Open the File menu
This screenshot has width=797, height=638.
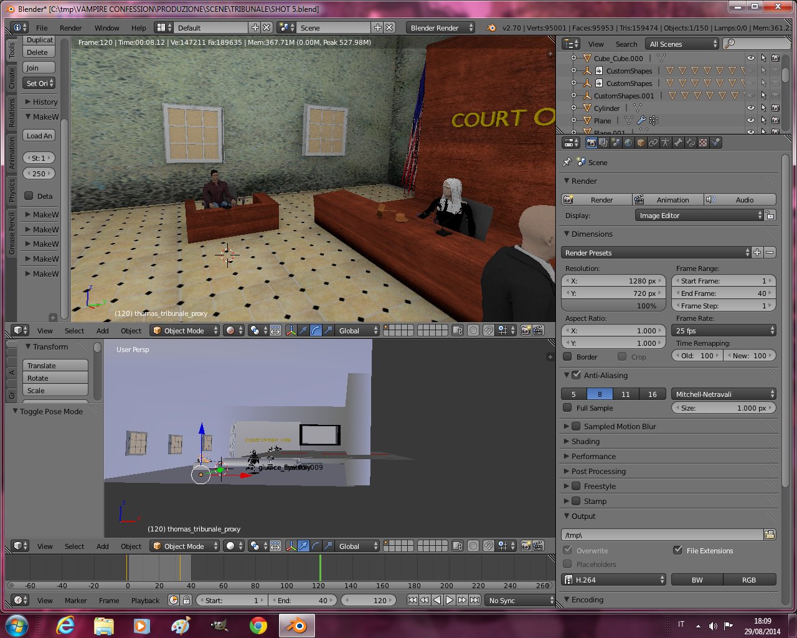42,27
